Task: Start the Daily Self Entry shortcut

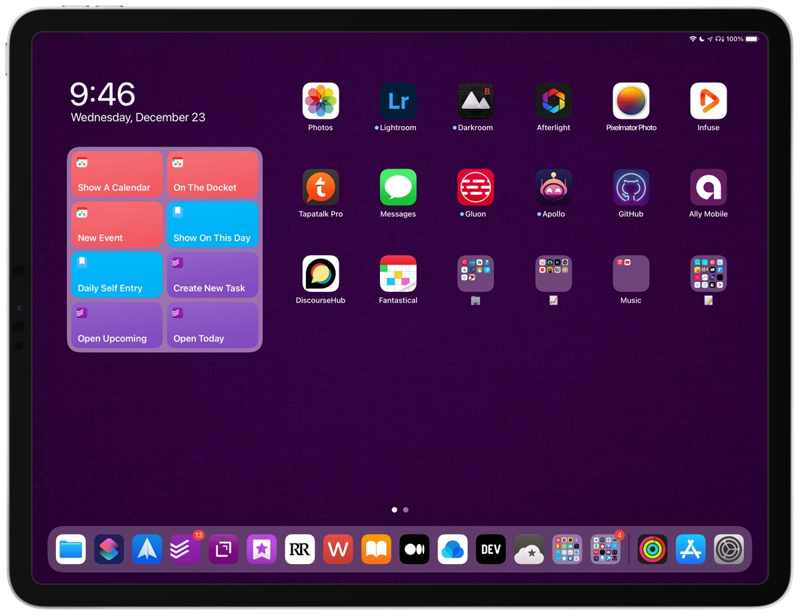Action: 117,275
